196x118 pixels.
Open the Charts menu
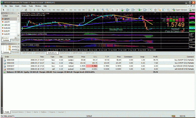pyautogui.click(x=24, y=6)
